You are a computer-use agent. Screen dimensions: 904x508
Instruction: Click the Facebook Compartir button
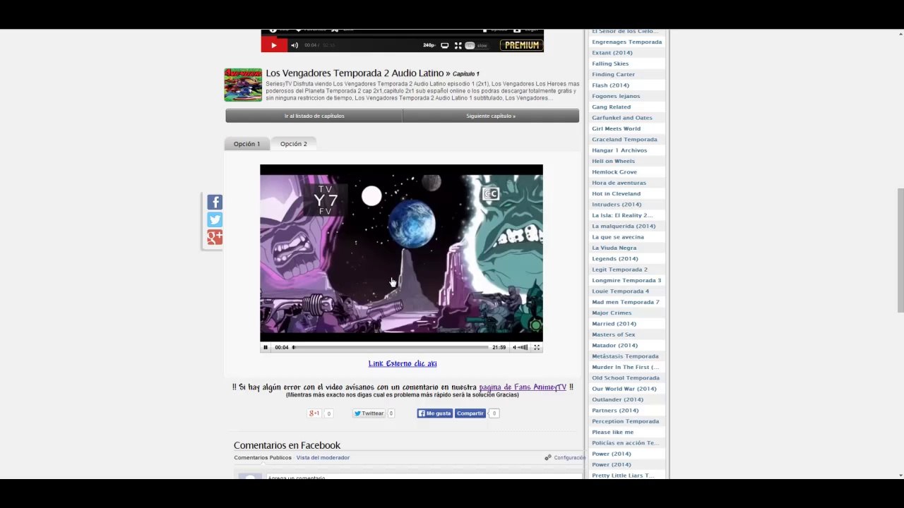(x=470, y=413)
